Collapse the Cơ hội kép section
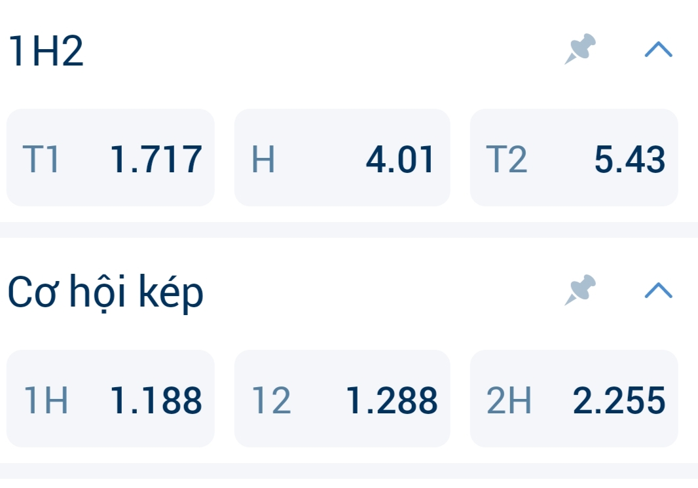Viewport: 698px width, 488px height. [x=658, y=291]
